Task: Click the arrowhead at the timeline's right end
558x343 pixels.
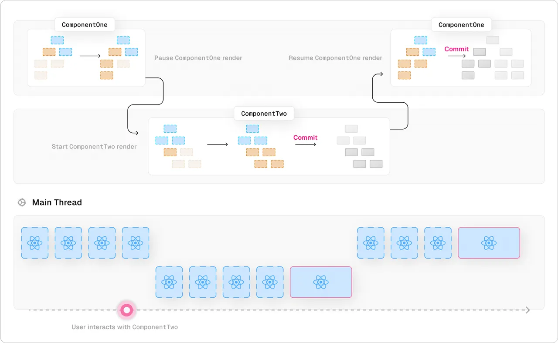Action: click(528, 310)
